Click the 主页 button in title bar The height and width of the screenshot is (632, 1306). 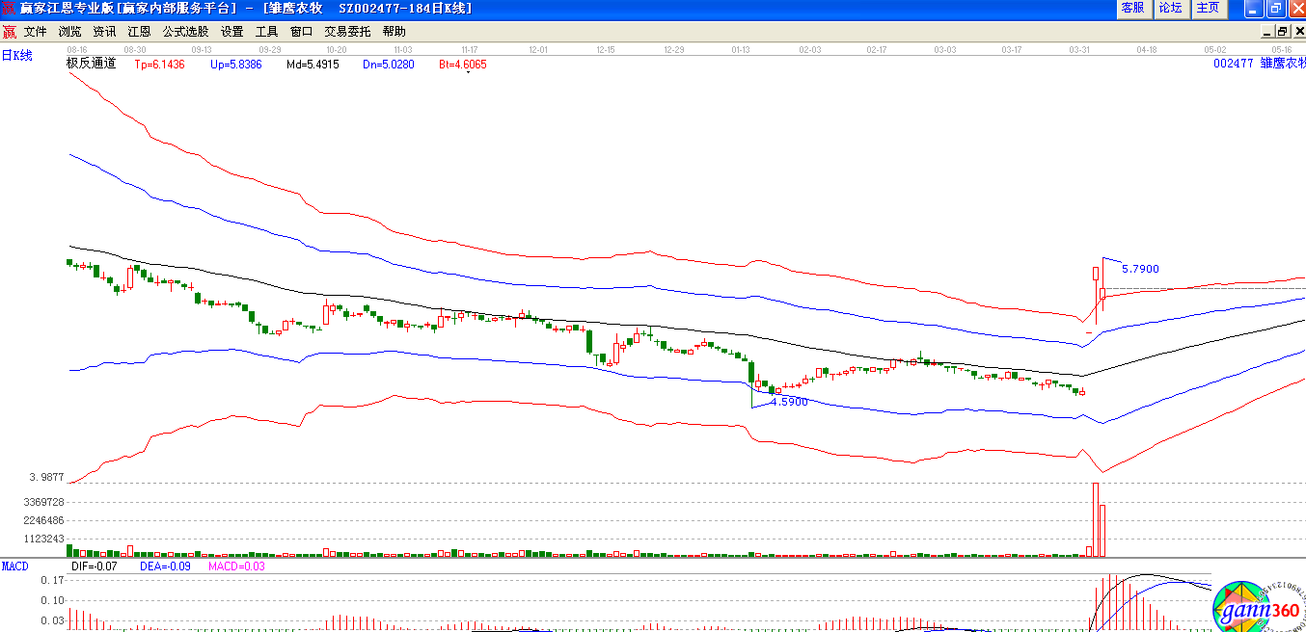1208,9
